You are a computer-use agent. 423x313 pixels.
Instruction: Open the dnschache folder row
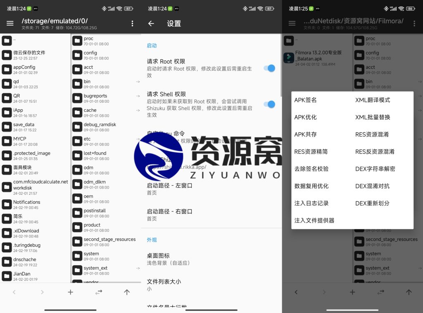[x=35, y=262]
